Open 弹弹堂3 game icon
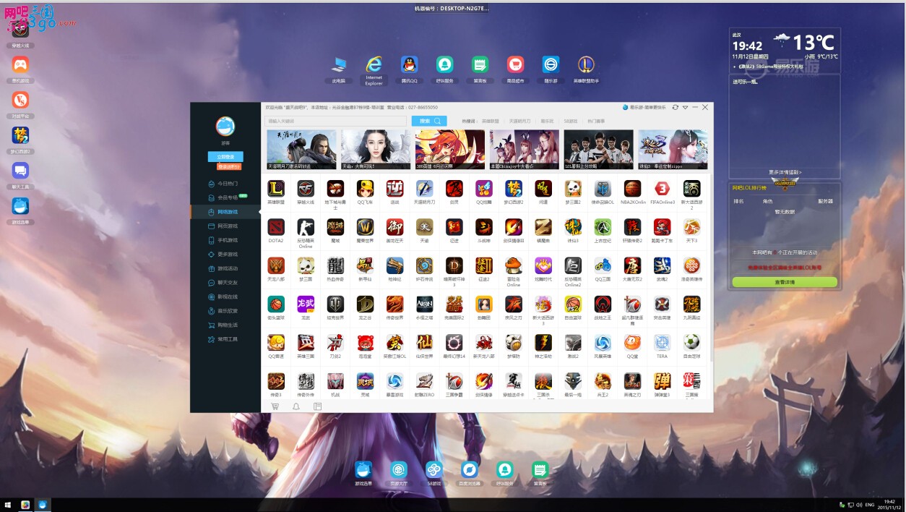906x512 pixels. (662, 380)
